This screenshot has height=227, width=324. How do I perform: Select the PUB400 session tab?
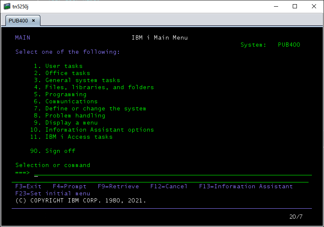click(x=18, y=20)
